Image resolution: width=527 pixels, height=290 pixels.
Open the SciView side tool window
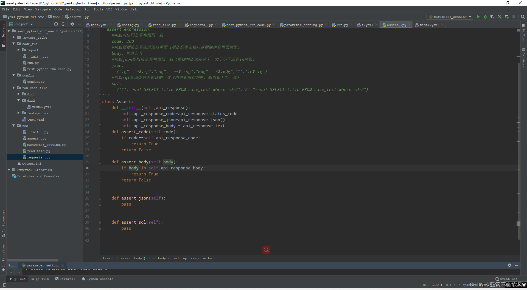(524, 33)
